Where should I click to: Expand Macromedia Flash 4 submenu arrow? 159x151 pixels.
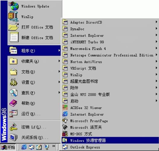156,48
